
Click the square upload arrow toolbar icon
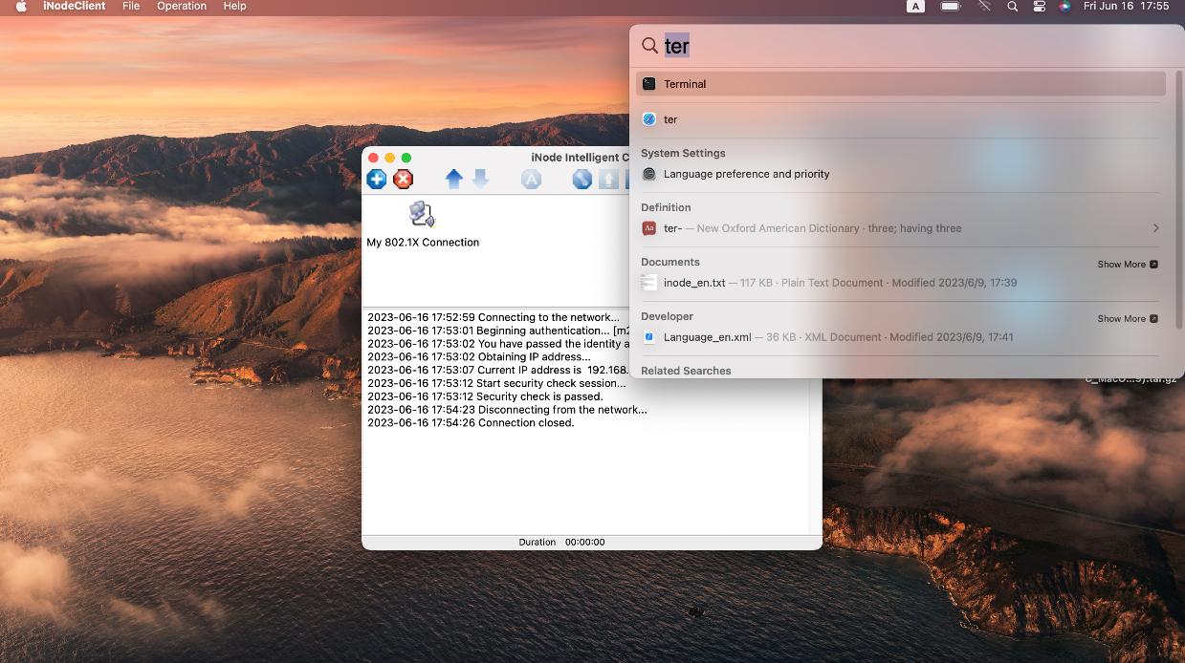[609, 179]
